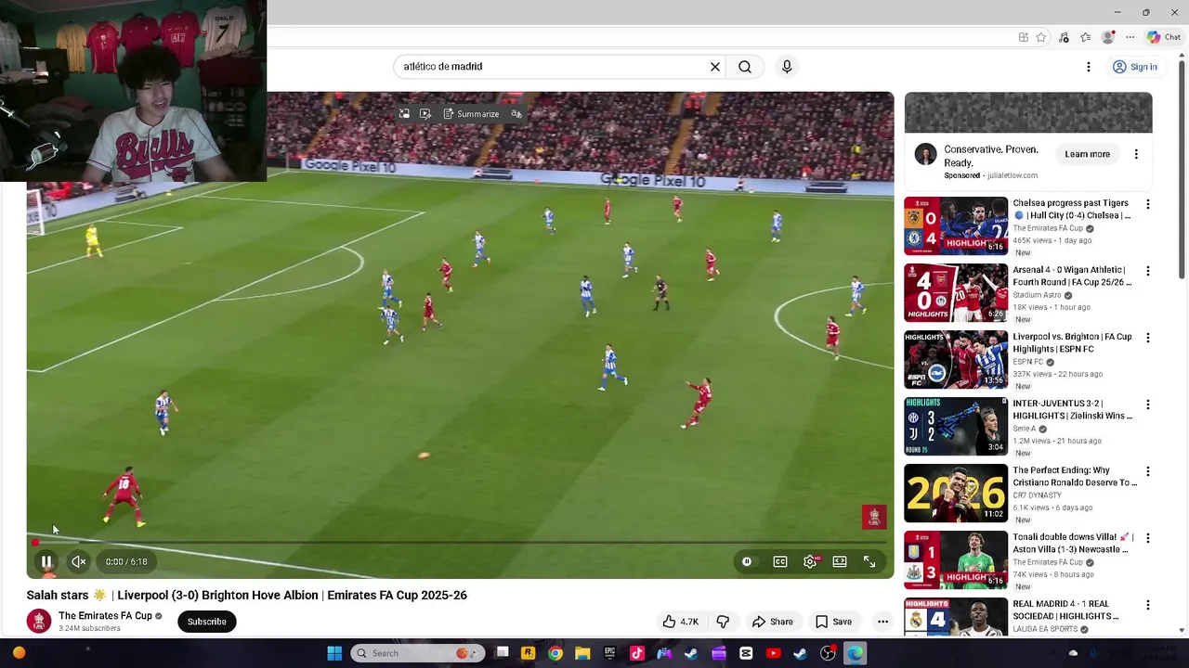Image resolution: width=1189 pixels, height=668 pixels.
Task: Open options menu for the sponsored ad
Action: tap(1136, 154)
